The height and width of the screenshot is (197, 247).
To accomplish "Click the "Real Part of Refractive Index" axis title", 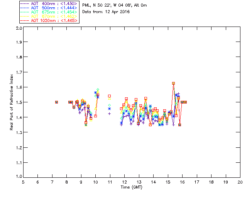I will 11,102.
